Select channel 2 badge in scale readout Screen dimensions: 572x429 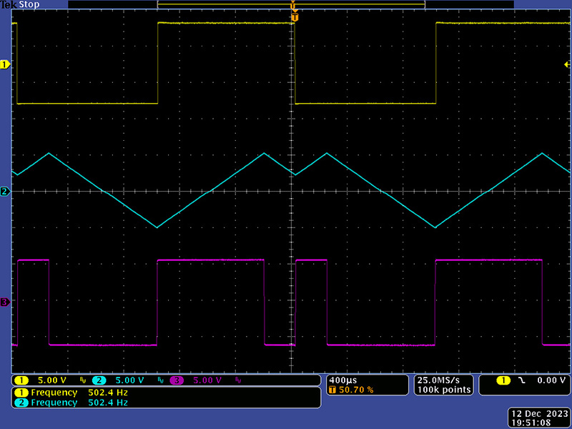tap(98, 380)
